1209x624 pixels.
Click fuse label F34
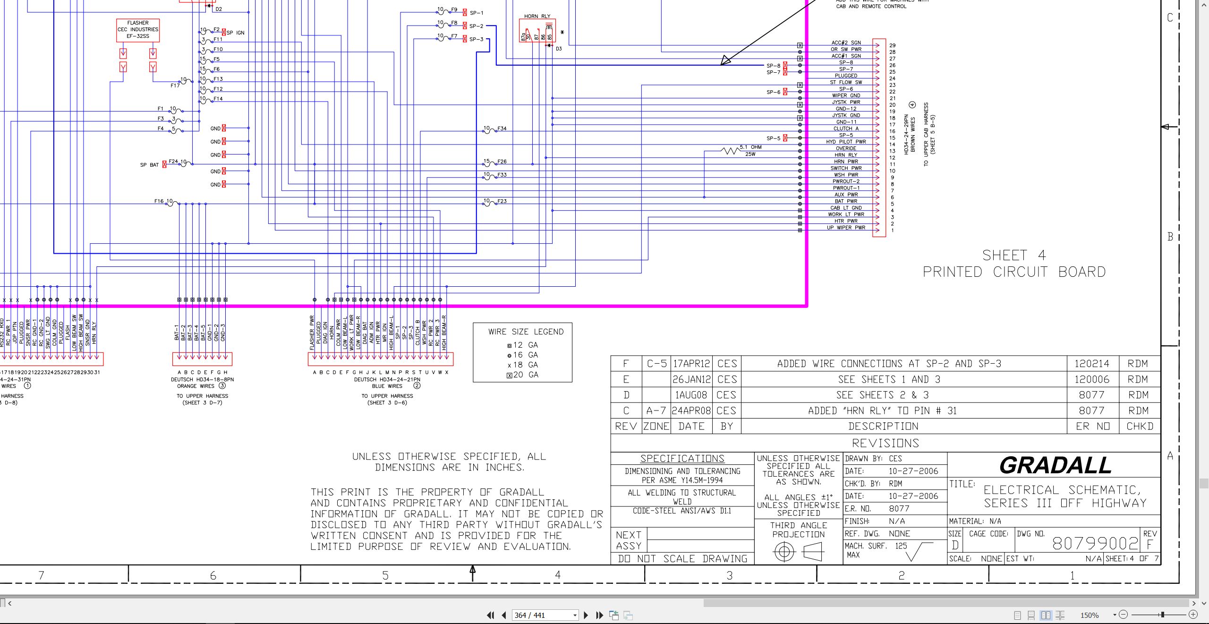(502, 128)
